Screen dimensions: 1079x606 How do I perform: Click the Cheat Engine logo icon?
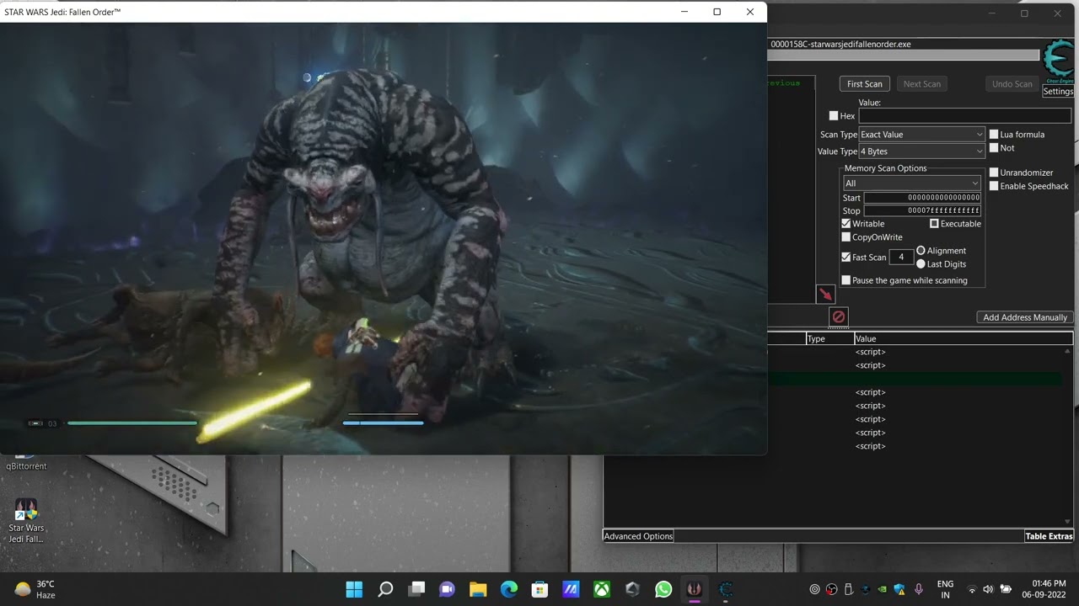click(x=1059, y=61)
